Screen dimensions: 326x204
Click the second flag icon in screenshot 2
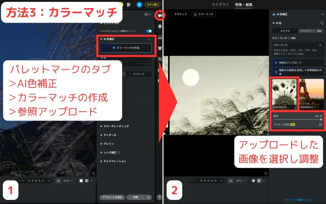point(195,181)
